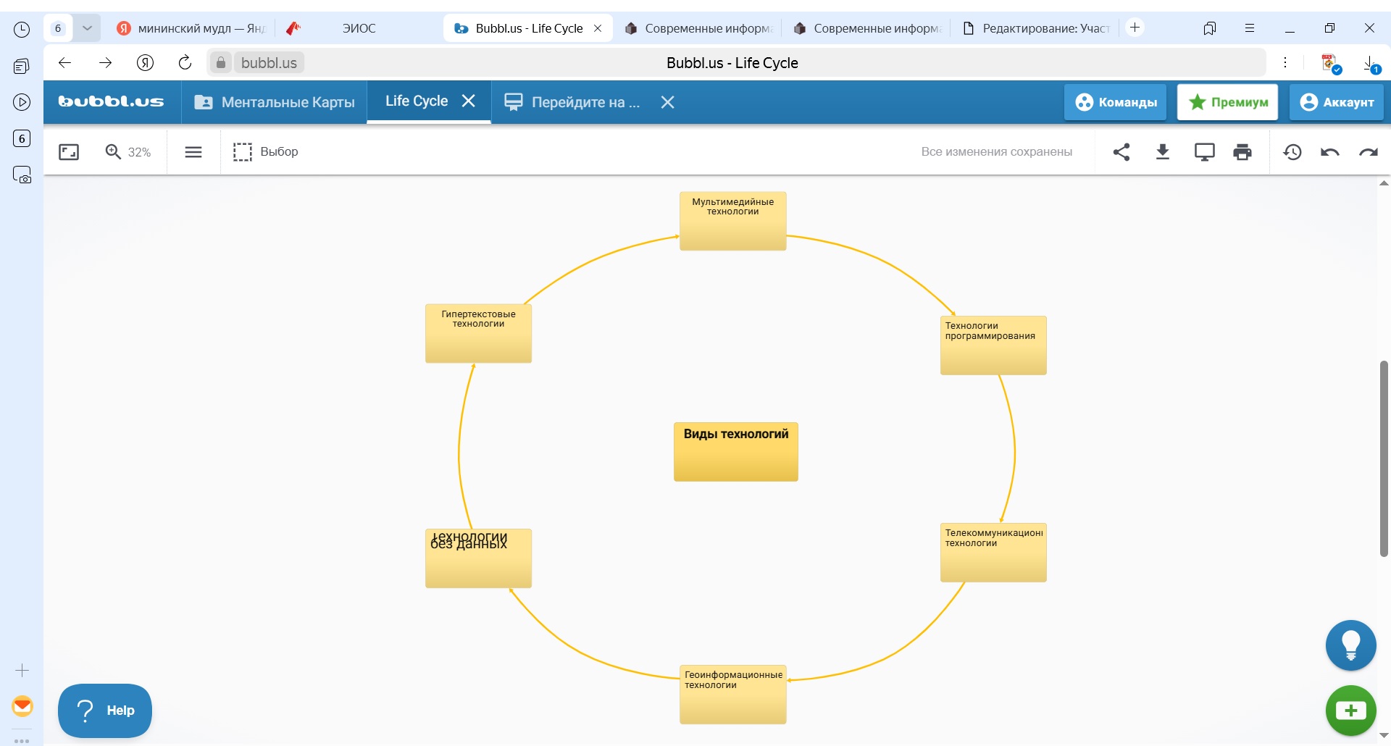Open presentation mode monitor icon
The height and width of the screenshot is (746, 1391).
click(1204, 152)
